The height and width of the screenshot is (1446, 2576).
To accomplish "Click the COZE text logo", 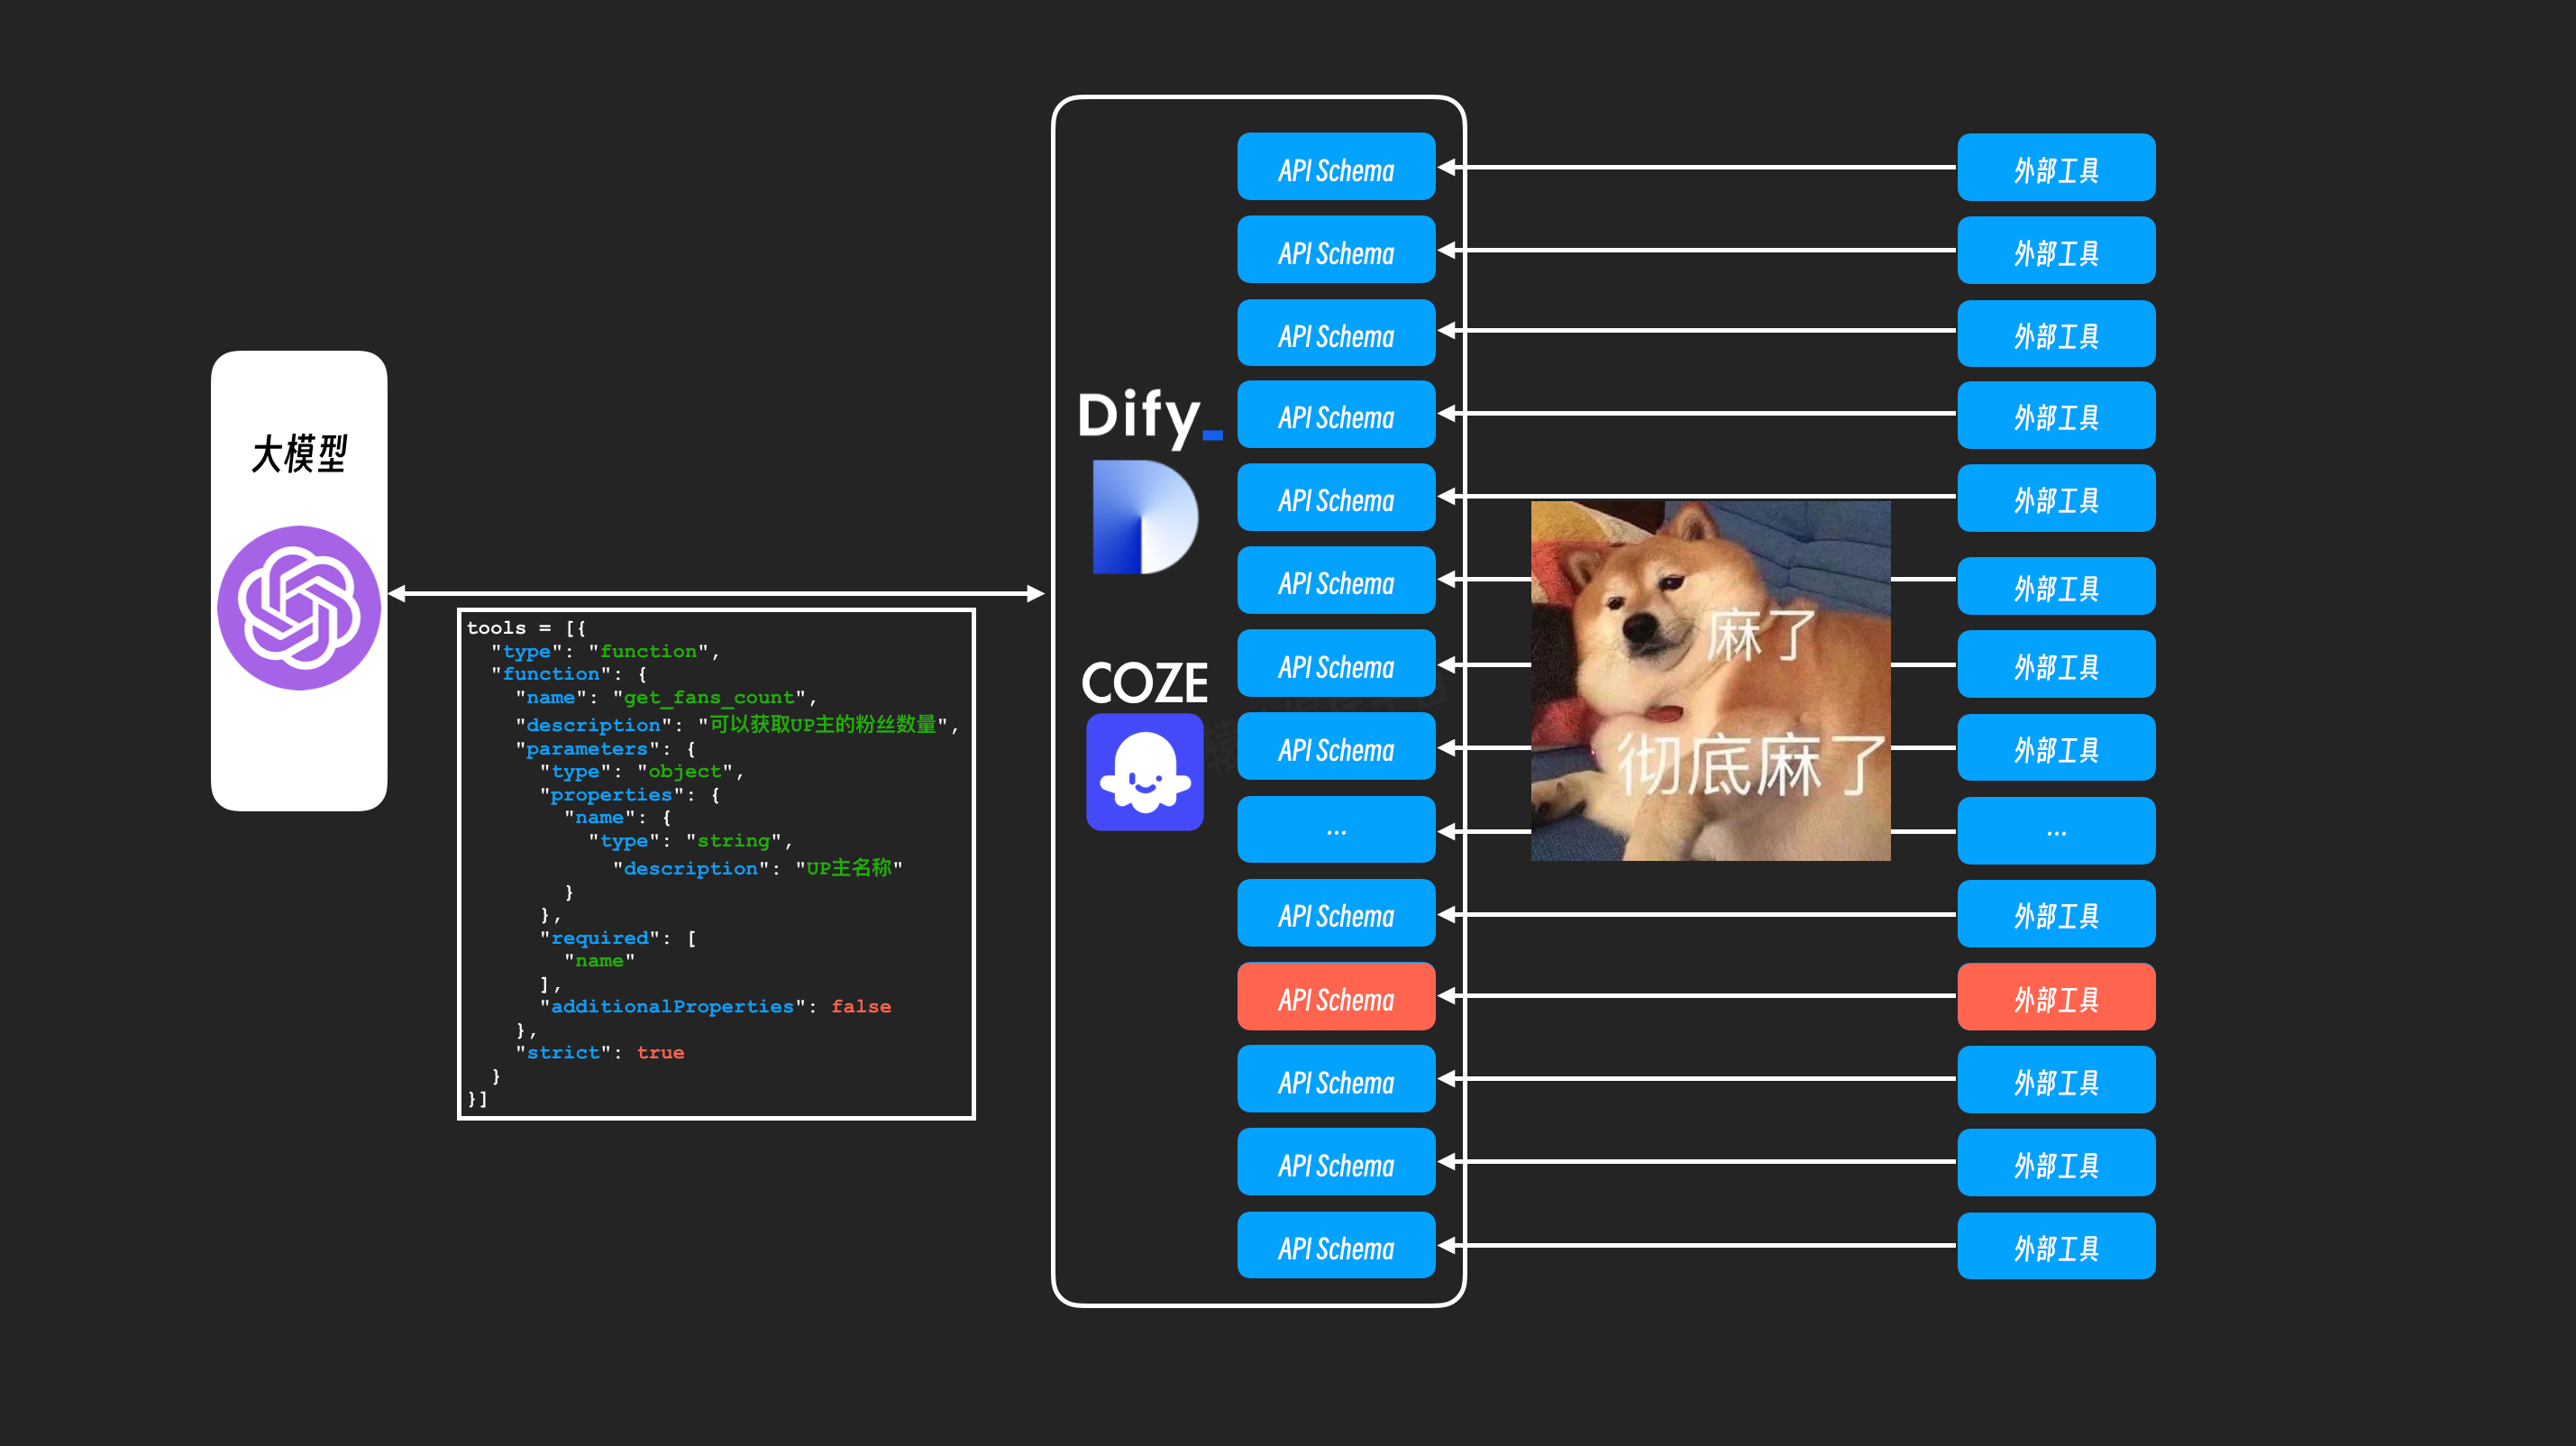I will [1144, 683].
